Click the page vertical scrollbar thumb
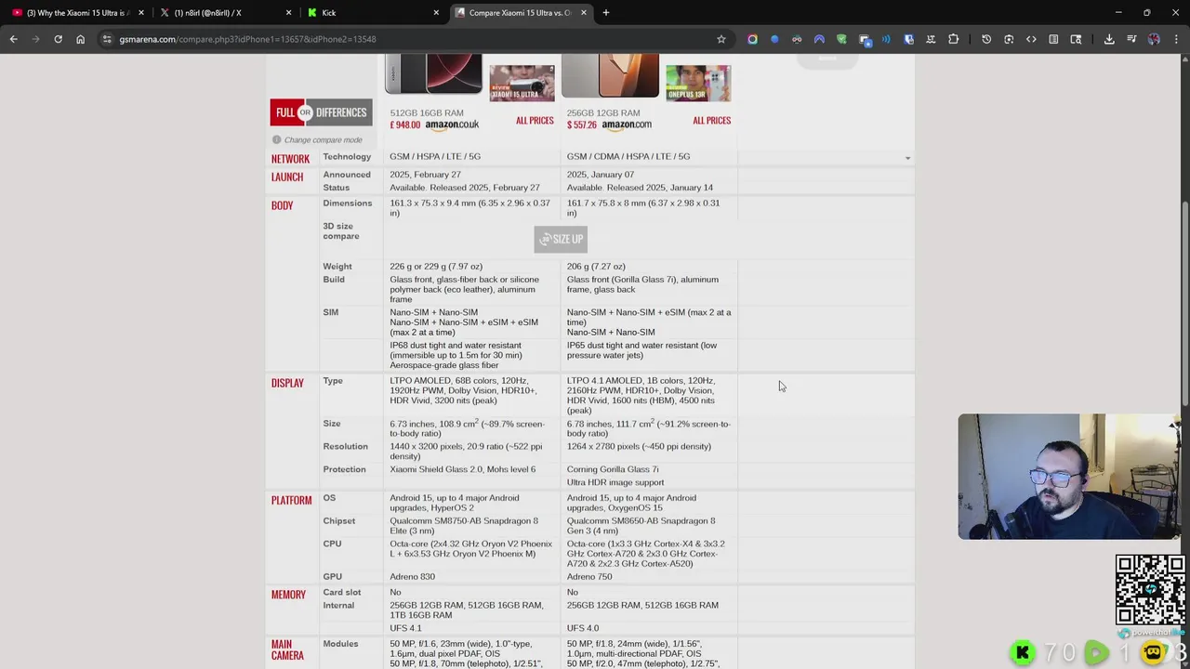Screen dimensions: 1190x669 pos(1185,302)
